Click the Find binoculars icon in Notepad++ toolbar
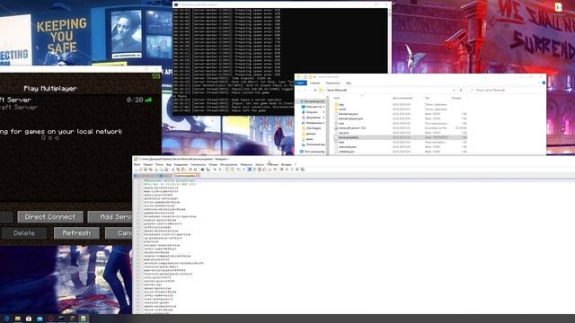575x323 pixels. tap(202, 170)
